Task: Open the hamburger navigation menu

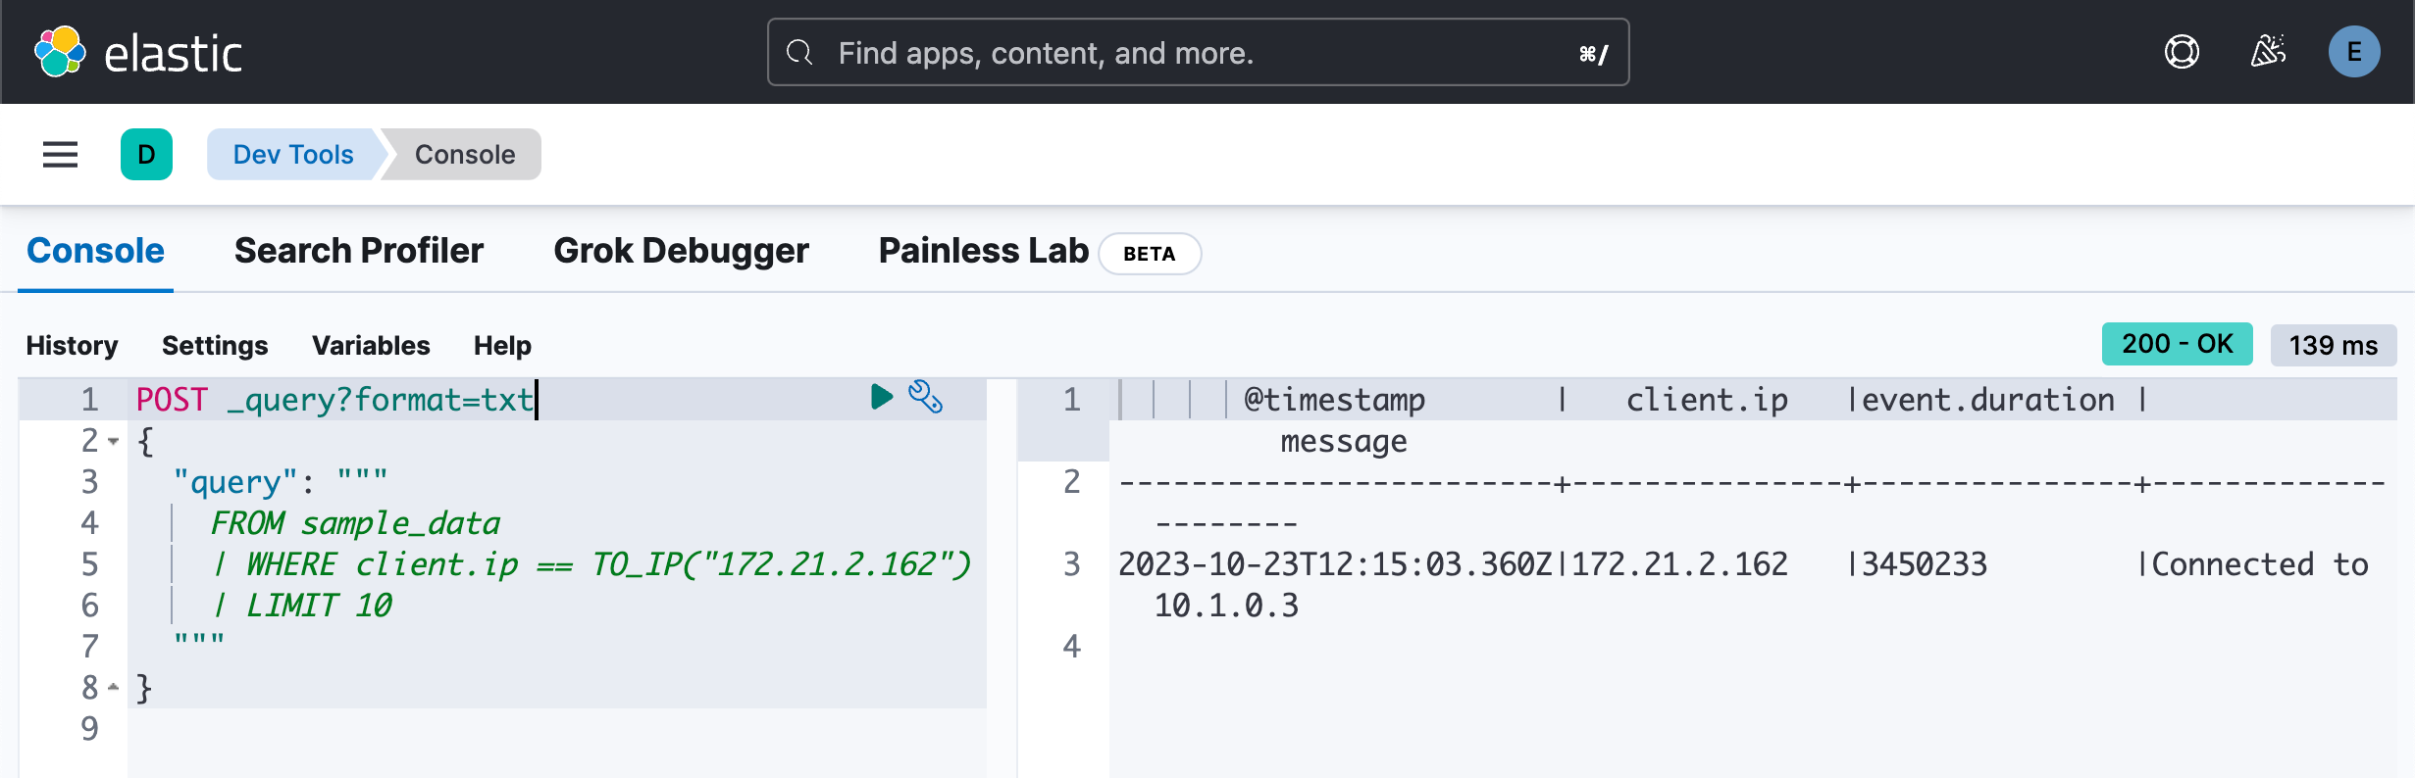Action: pyautogui.click(x=60, y=155)
